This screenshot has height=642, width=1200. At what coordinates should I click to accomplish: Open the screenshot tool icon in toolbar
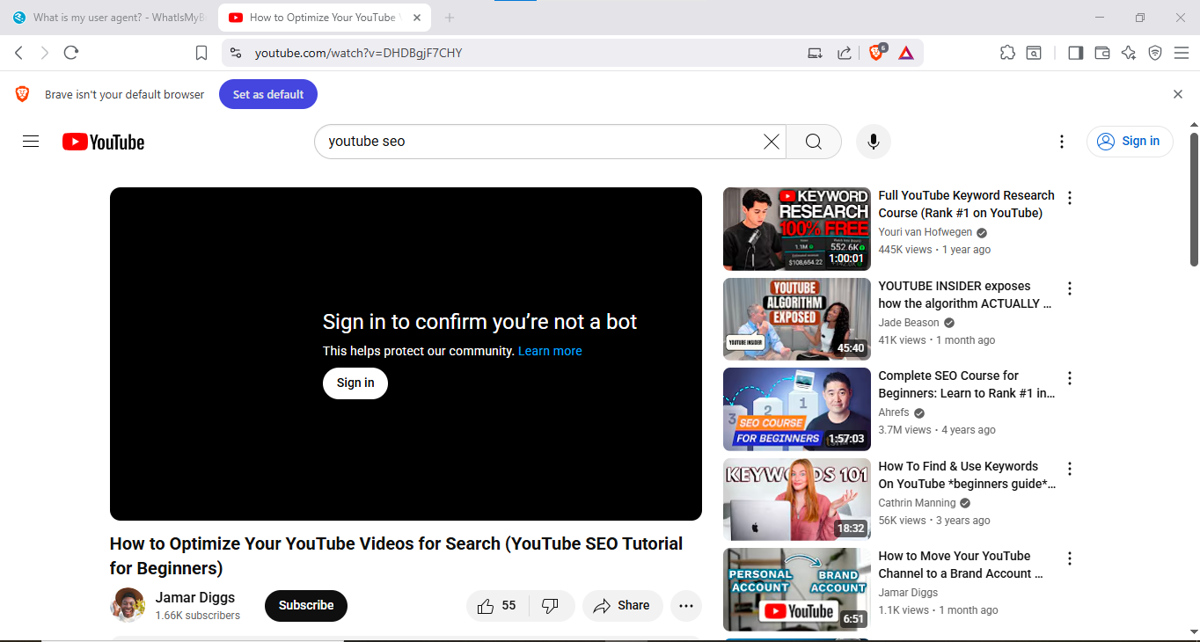point(1035,53)
